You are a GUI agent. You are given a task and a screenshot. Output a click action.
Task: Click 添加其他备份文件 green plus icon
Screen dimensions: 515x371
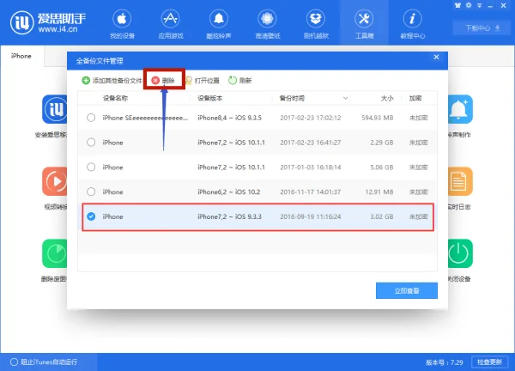click(x=86, y=80)
